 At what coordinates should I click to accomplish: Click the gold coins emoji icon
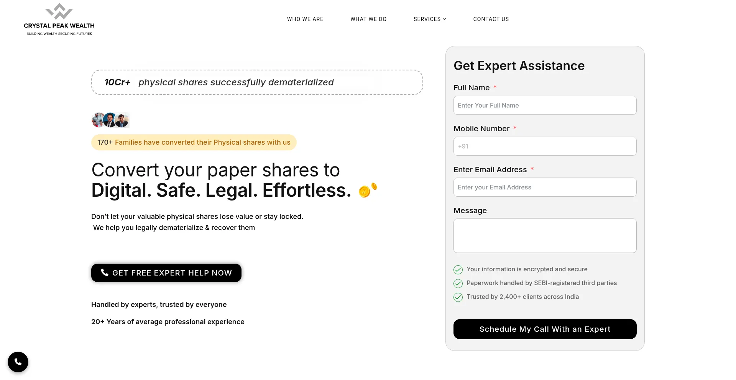click(x=368, y=190)
